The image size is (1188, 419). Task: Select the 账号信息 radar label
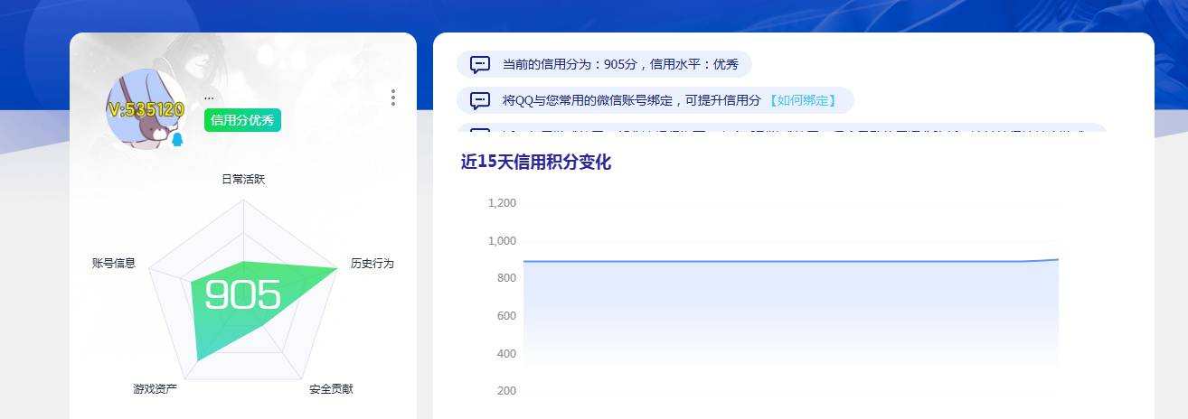[x=114, y=264]
